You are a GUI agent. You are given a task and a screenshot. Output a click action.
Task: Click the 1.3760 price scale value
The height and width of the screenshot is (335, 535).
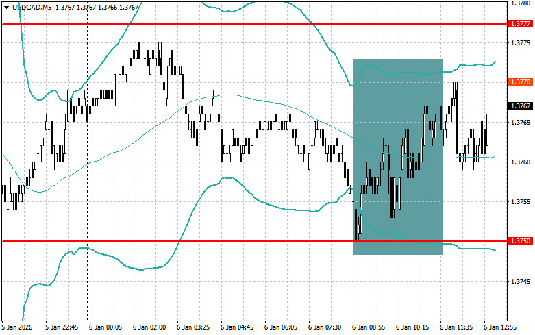pyautogui.click(x=521, y=162)
